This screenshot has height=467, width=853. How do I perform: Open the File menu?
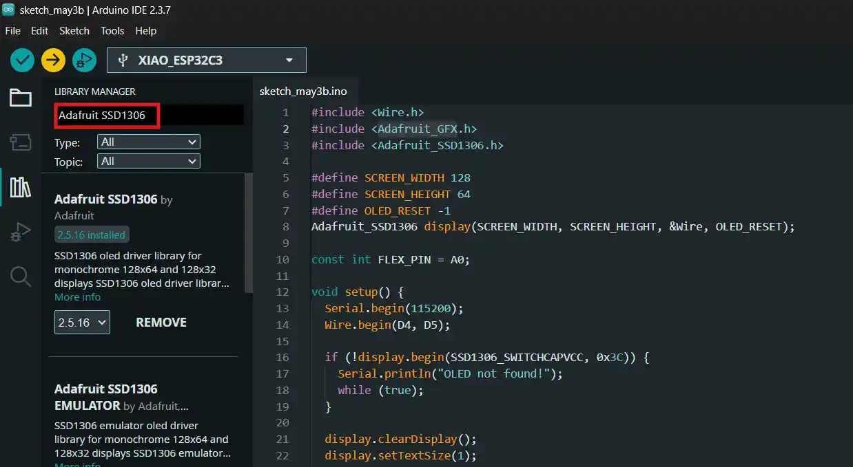pyautogui.click(x=12, y=31)
